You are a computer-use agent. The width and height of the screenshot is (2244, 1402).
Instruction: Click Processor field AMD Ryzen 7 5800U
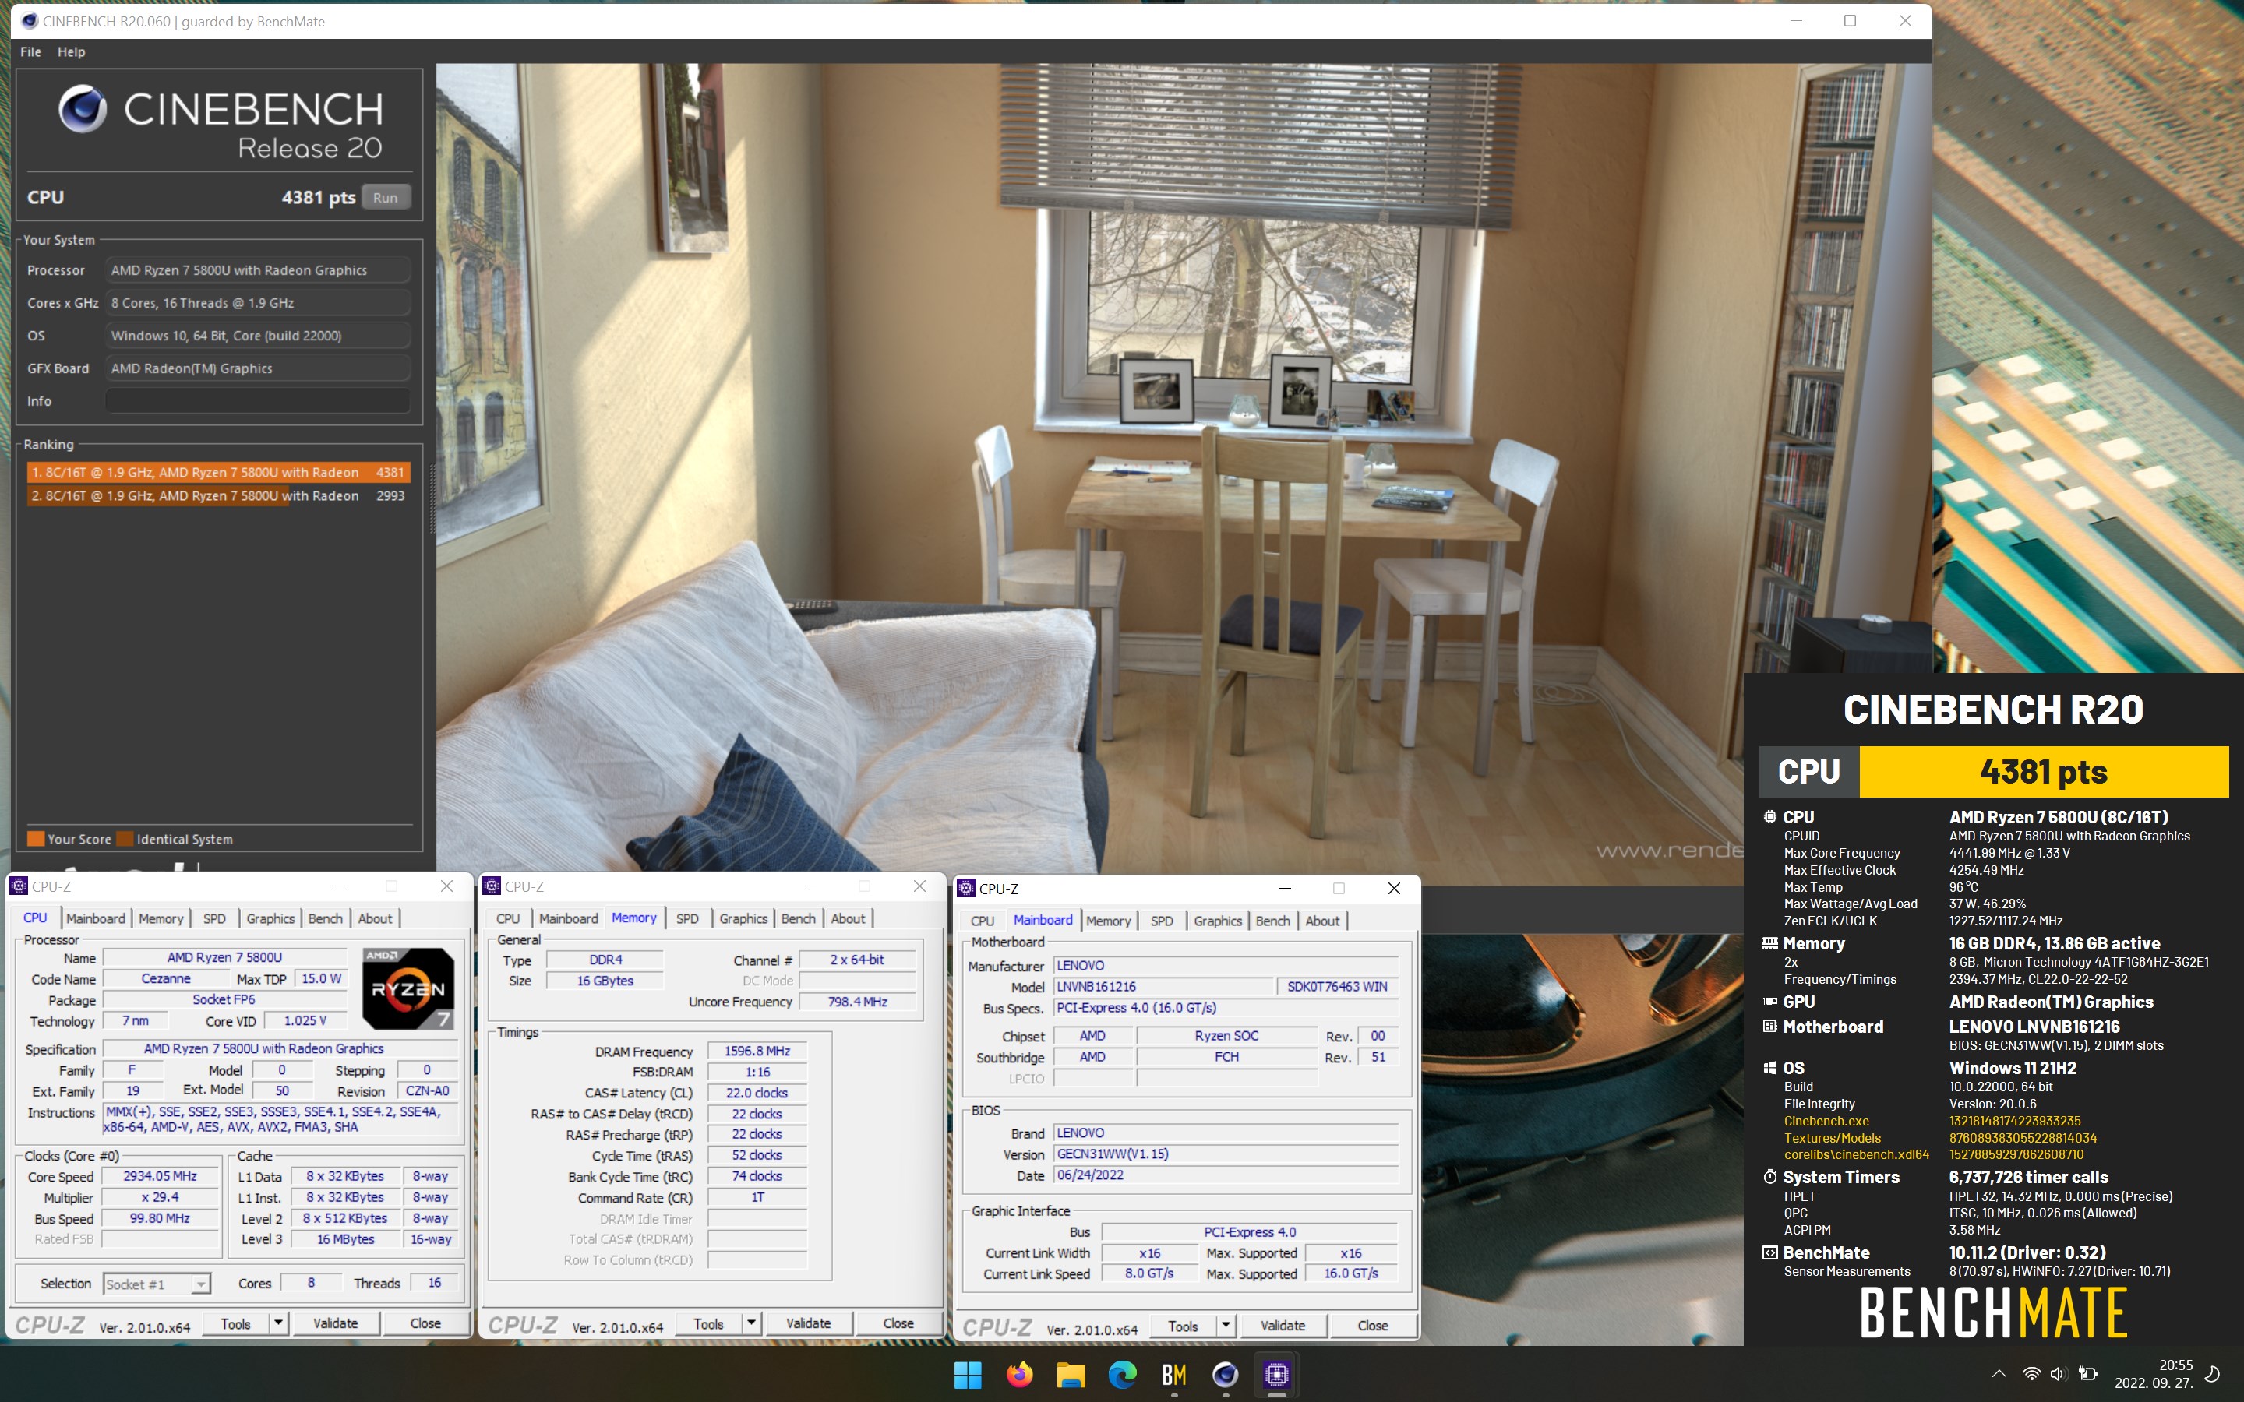(257, 271)
